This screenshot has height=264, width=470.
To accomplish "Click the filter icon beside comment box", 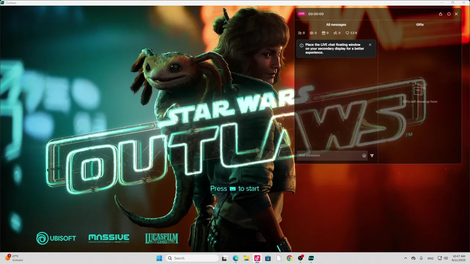I will pos(372,155).
